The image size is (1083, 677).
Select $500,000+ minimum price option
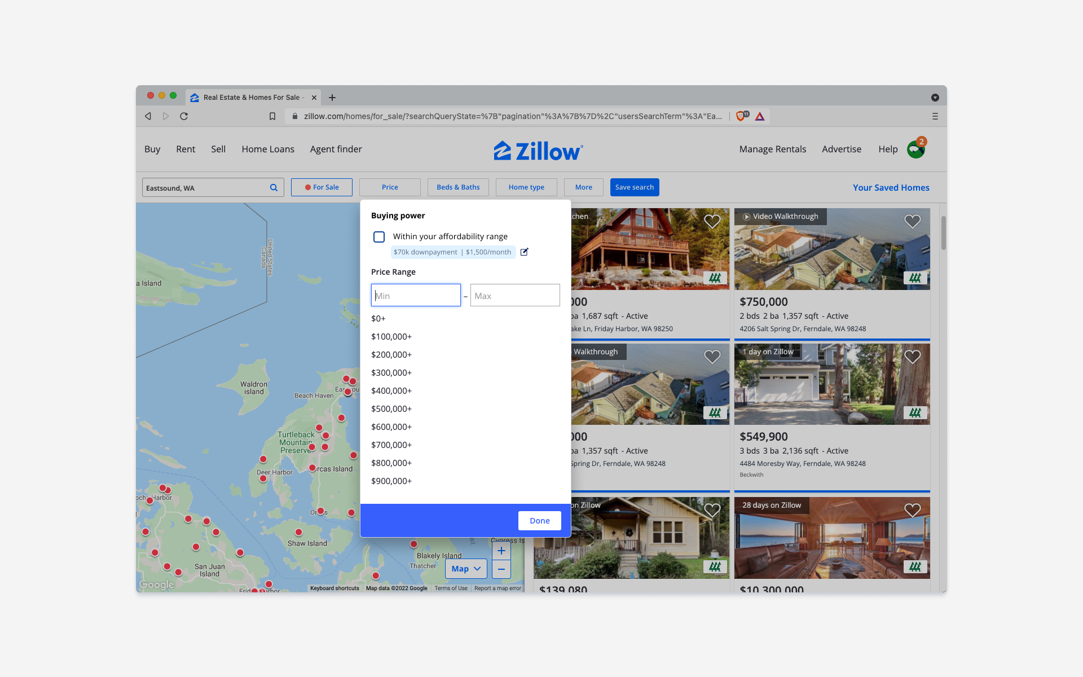coord(391,409)
